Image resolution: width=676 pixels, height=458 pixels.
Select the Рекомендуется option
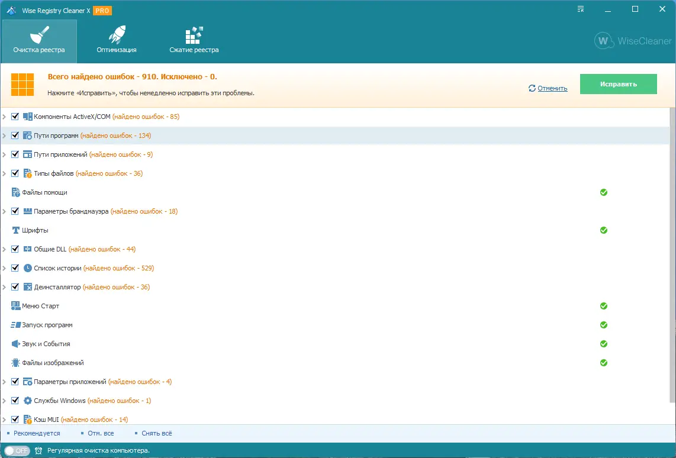pos(37,433)
